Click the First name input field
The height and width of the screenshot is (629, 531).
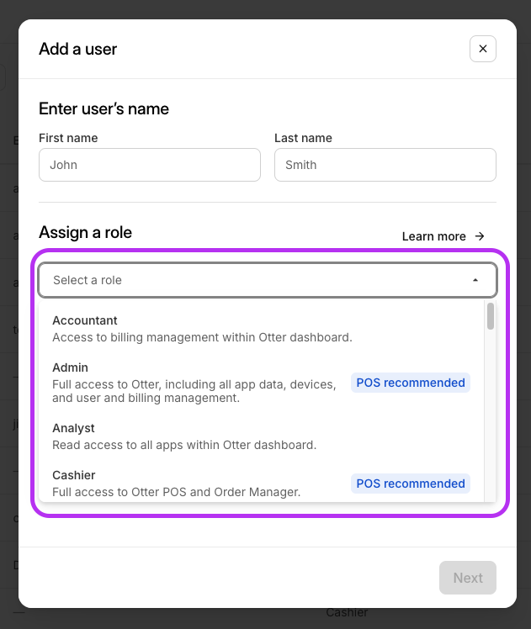(x=150, y=165)
